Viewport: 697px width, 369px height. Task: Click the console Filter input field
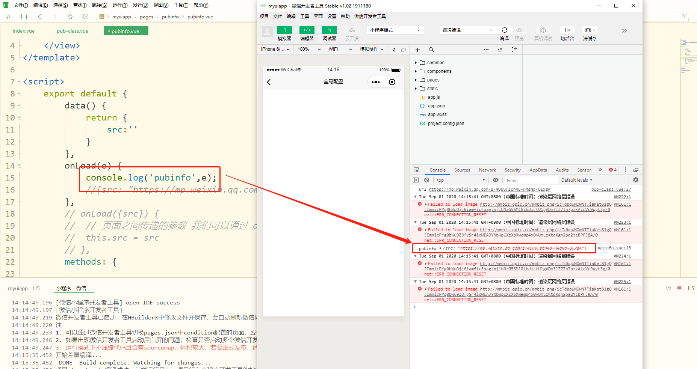click(531, 180)
